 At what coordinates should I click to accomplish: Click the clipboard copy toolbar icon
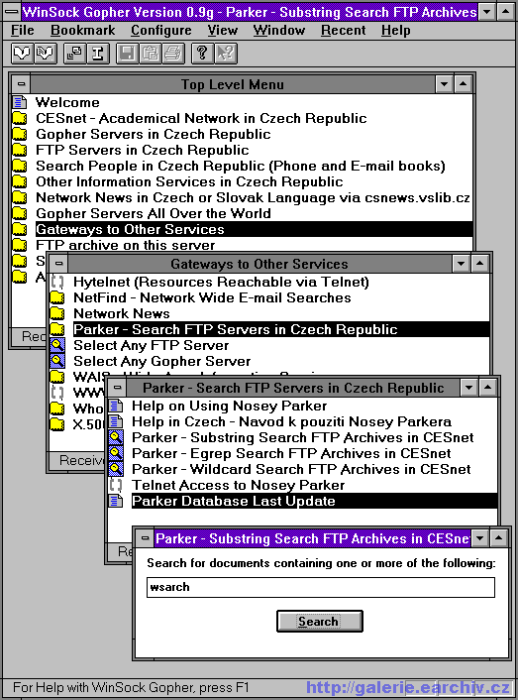tap(151, 54)
